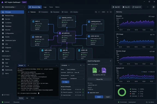Image resolution: width=157 pixels, height=104 pixels.
Task: Click the Working Directory input field
Action: [77, 76]
